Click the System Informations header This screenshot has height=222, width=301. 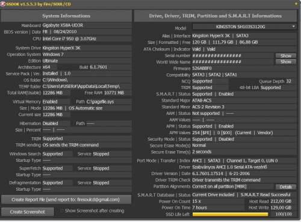pyautogui.click(x=66, y=16)
